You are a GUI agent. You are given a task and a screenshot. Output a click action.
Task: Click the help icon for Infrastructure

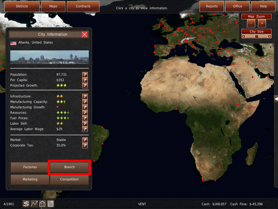(85, 96)
